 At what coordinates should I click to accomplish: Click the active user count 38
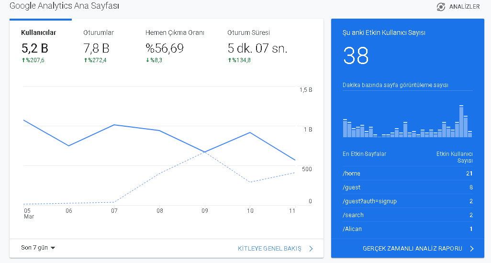[x=356, y=55]
